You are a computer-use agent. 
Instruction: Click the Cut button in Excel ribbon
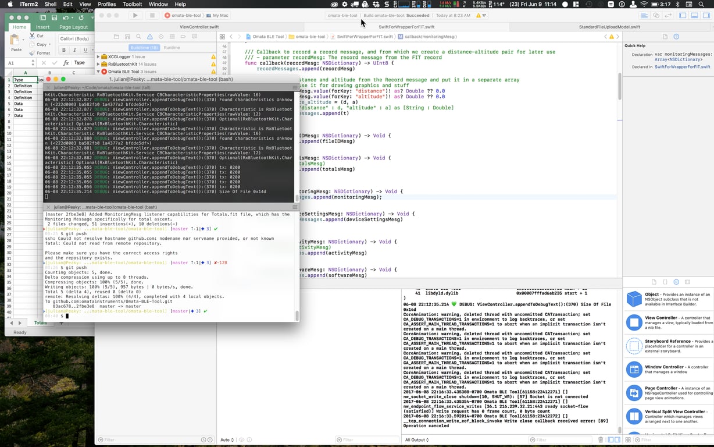click(36, 36)
